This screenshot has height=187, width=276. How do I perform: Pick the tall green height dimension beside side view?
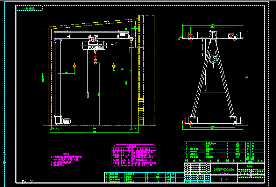pos(248,77)
